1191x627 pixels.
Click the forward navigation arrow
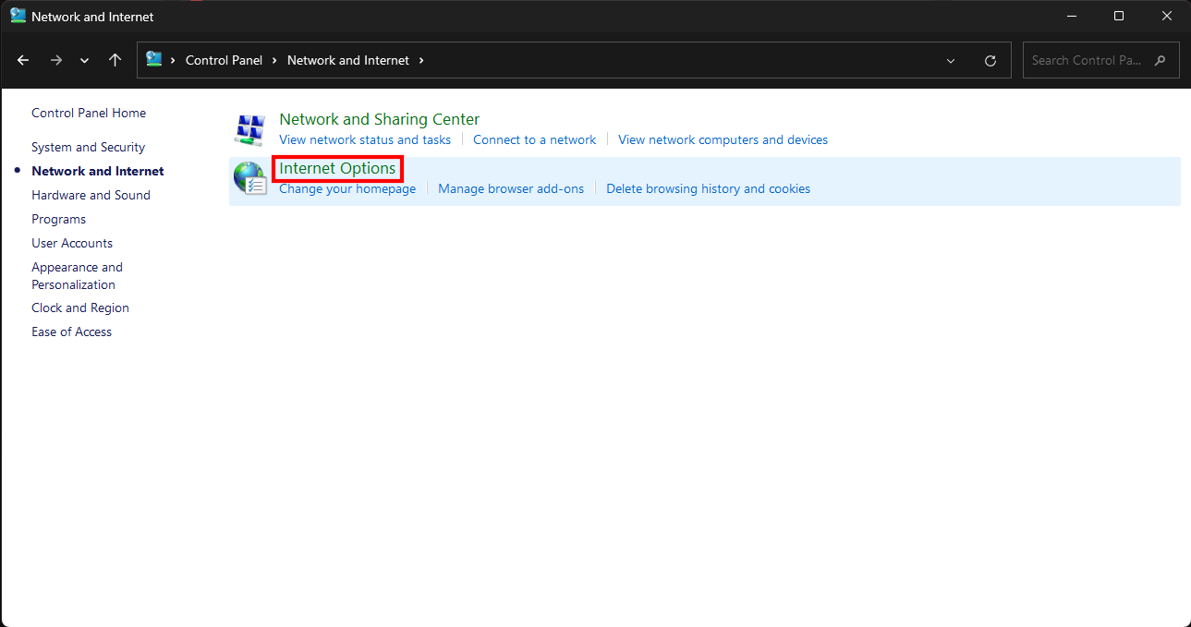click(x=56, y=60)
